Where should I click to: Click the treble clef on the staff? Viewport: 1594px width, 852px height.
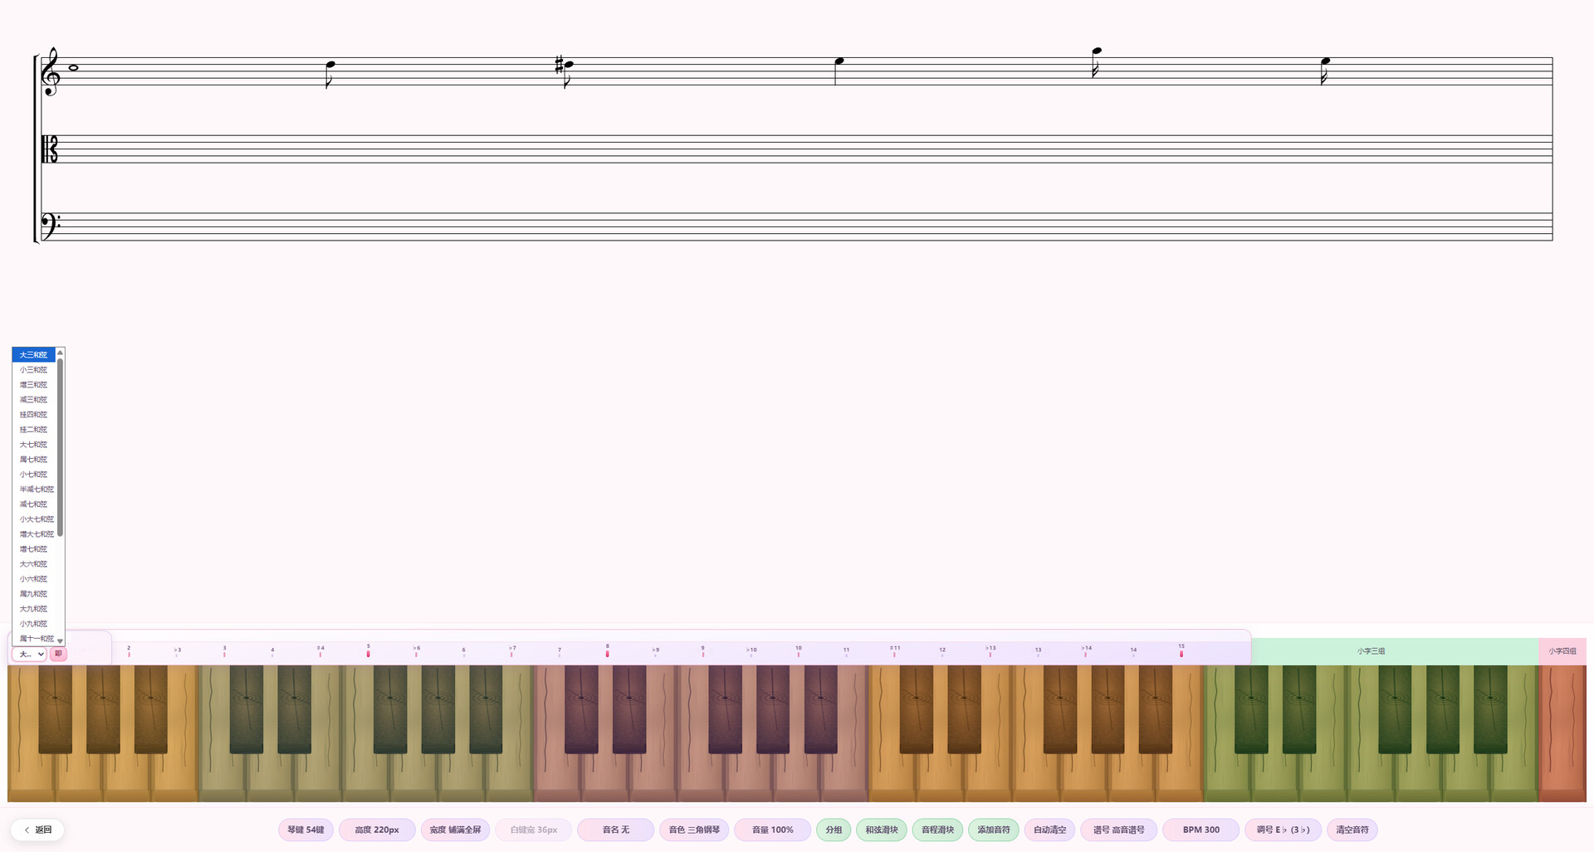click(51, 71)
